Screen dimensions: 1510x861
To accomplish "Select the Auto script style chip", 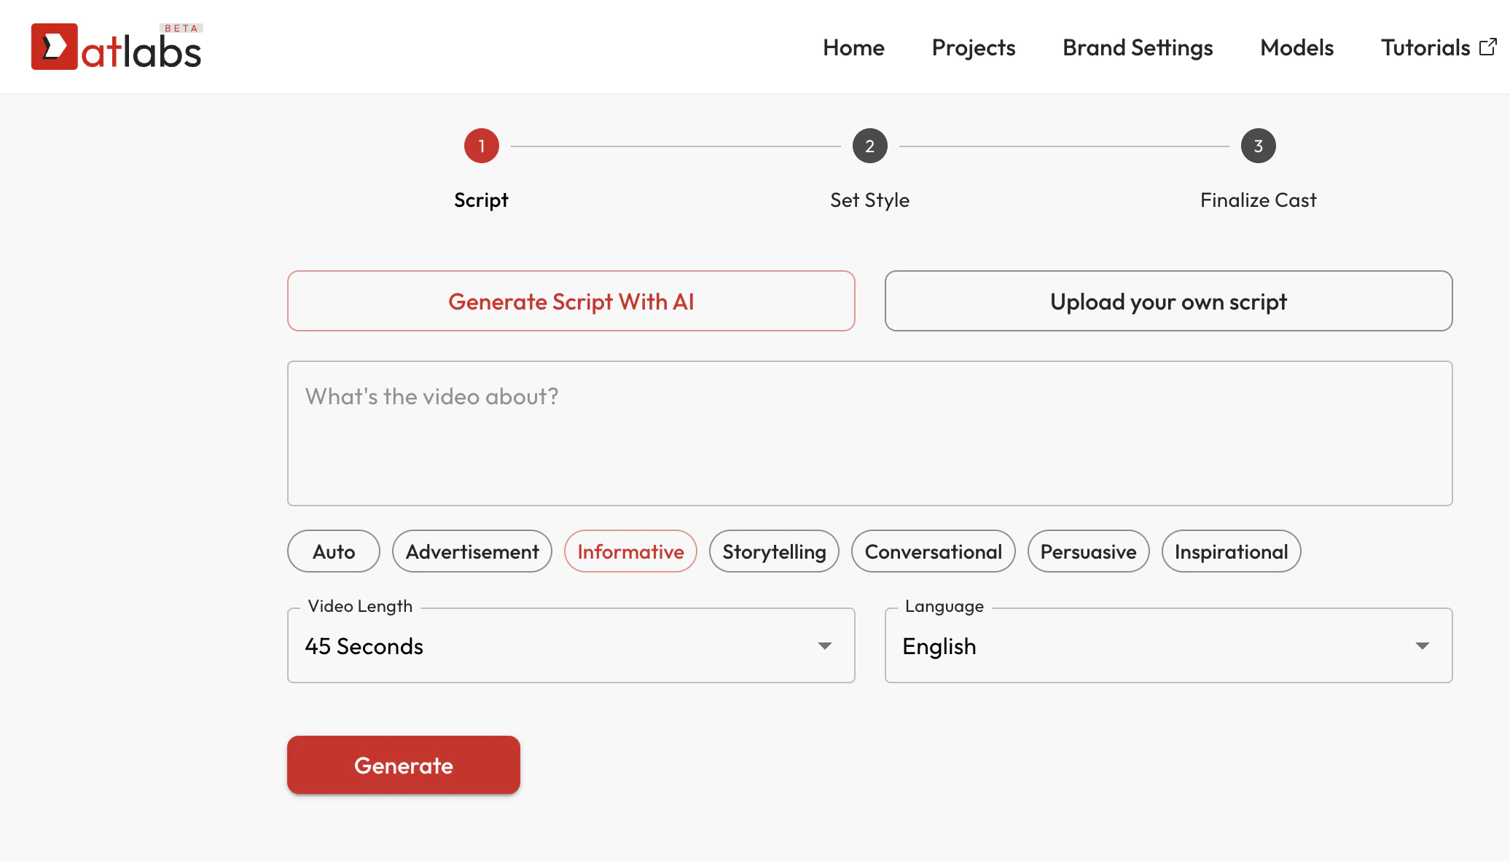I will coord(333,551).
